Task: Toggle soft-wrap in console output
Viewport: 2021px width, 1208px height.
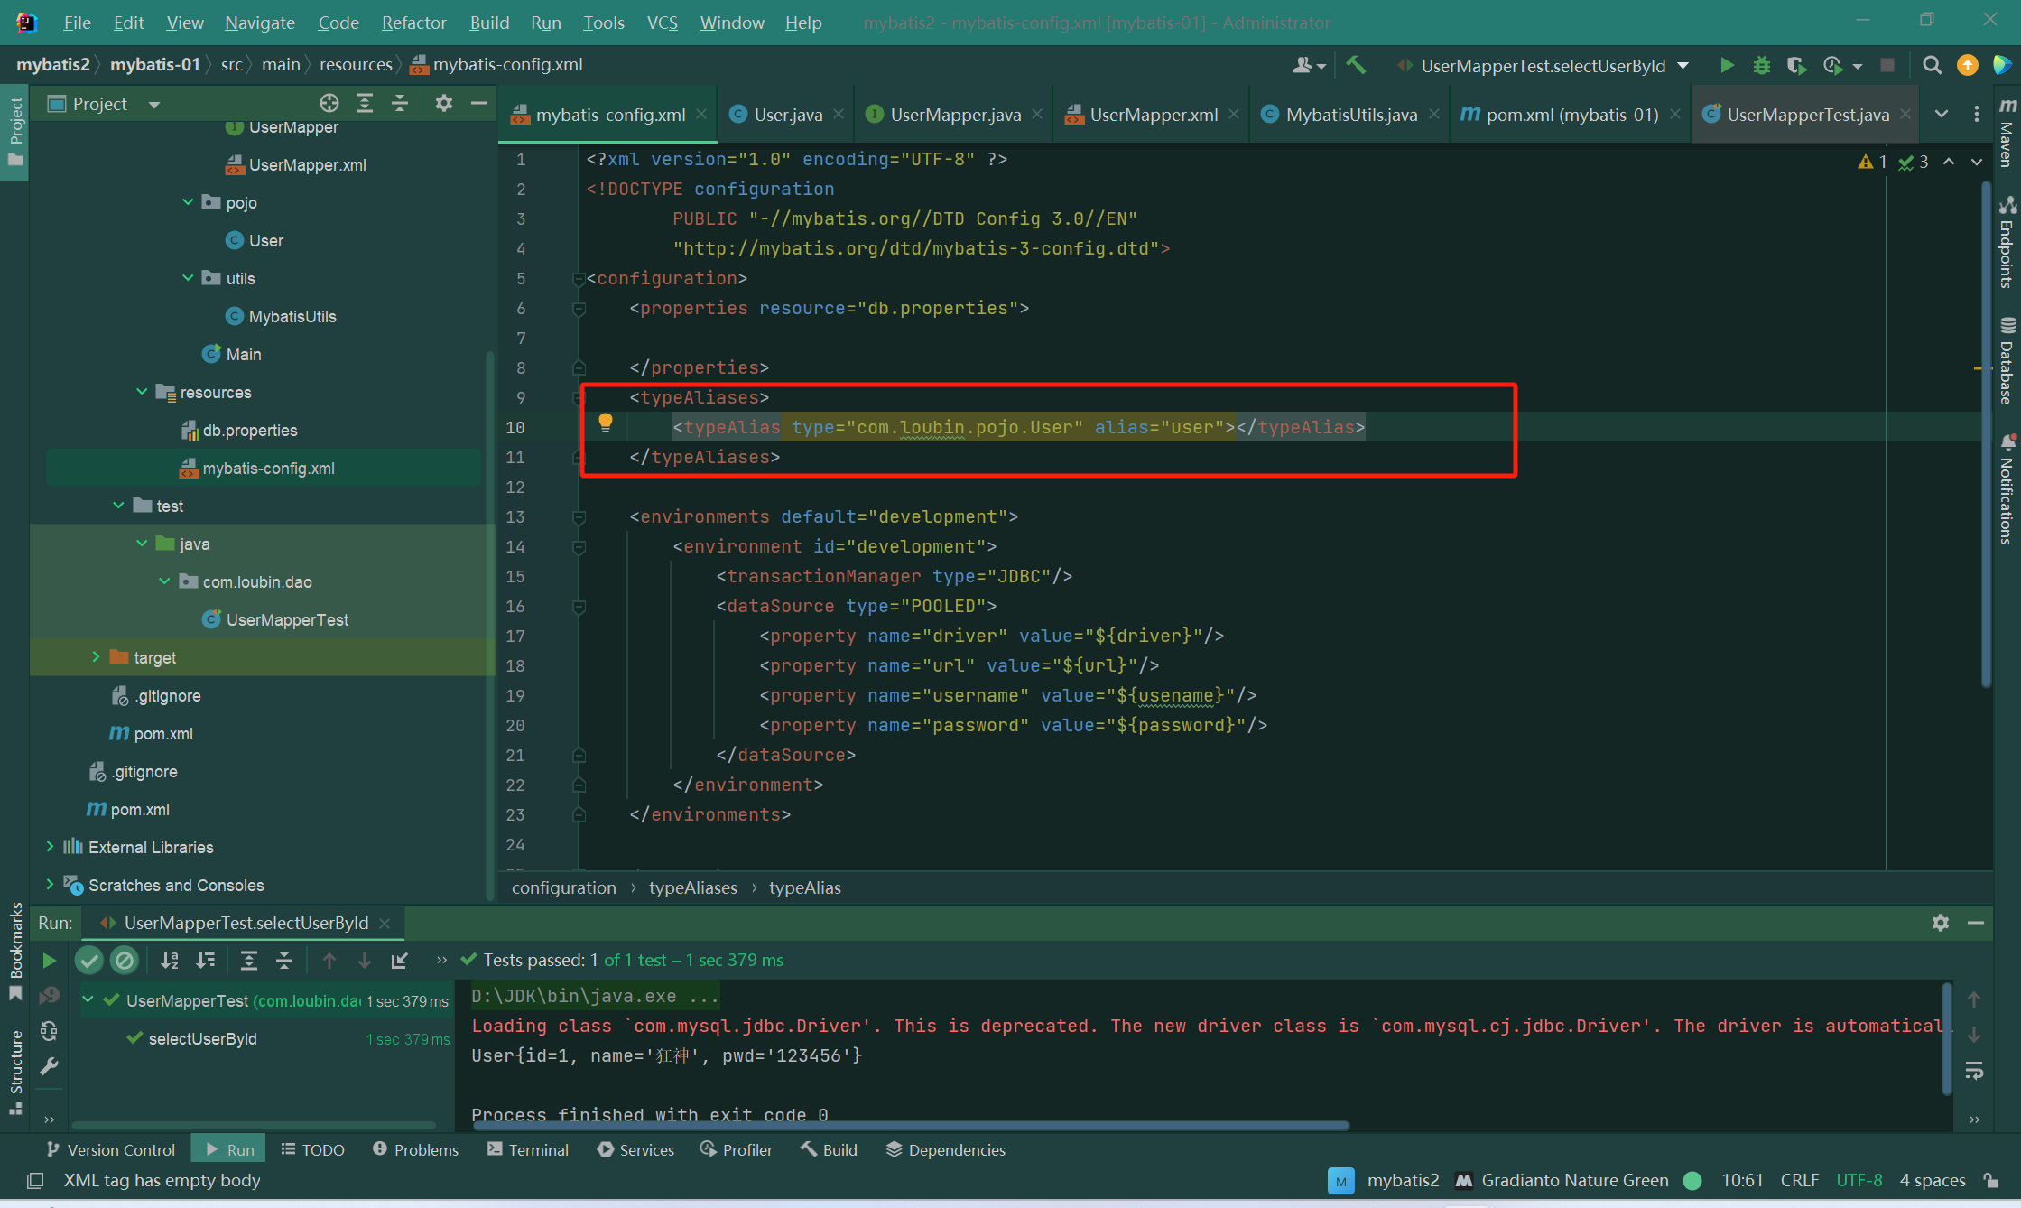Action: [1974, 1070]
